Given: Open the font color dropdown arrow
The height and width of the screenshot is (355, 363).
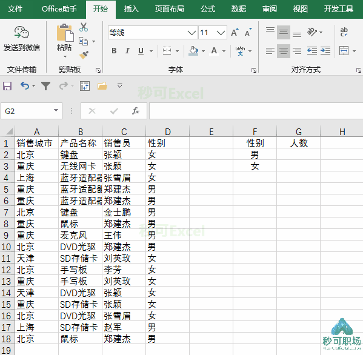Looking at the screenshot, I should (x=224, y=51).
